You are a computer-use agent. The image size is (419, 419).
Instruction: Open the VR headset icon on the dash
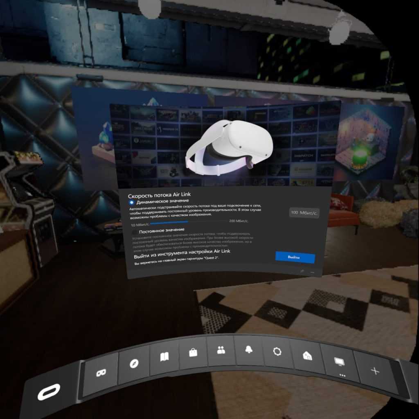[101, 372]
